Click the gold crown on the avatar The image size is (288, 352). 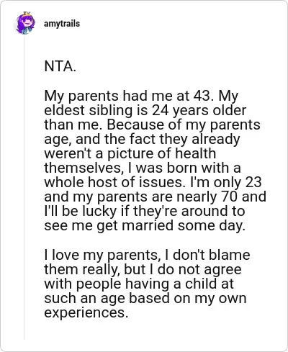pyautogui.click(x=27, y=14)
